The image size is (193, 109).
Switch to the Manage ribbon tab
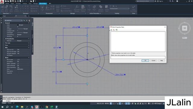click(x=36, y=3)
